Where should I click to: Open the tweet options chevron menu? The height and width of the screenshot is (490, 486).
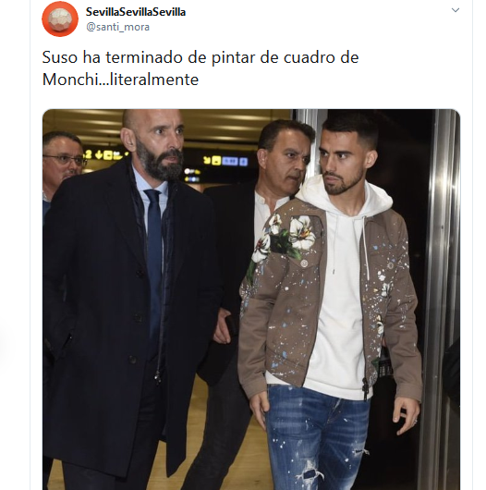pyautogui.click(x=456, y=10)
